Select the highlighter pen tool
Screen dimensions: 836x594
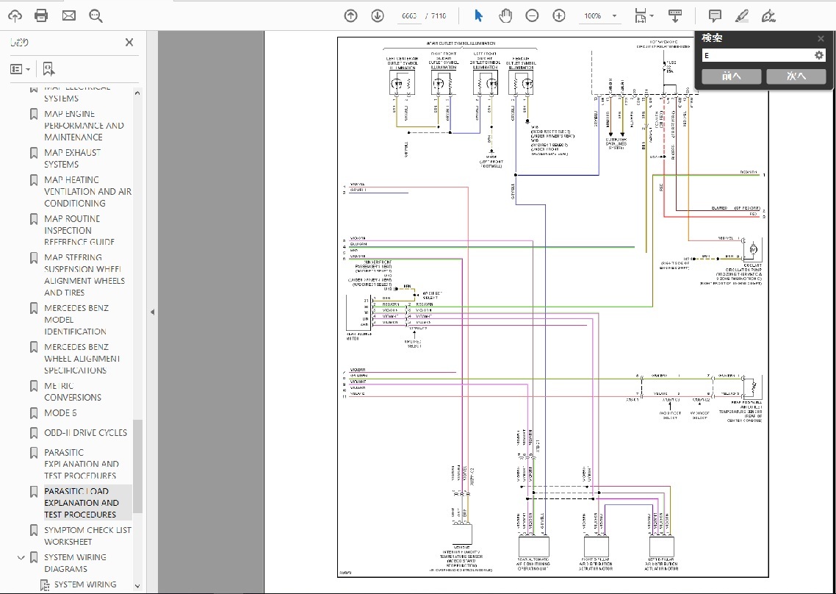tap(741, 16)
